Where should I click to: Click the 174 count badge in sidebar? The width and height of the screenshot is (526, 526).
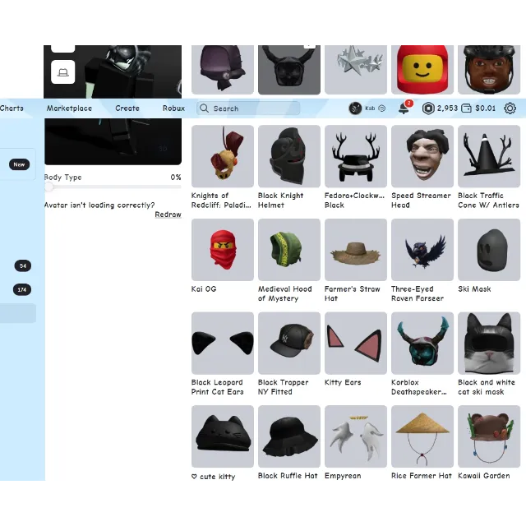(x=22, y=290)
